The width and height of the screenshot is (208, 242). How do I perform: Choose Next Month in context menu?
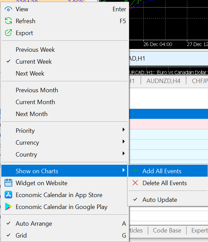click(x=32, y=114)
